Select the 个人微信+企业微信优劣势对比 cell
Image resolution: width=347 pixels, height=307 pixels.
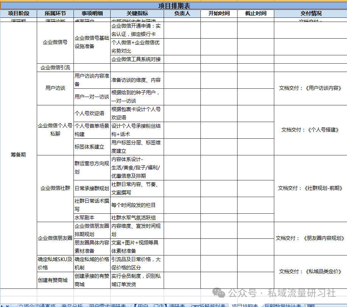coord(137,47)
